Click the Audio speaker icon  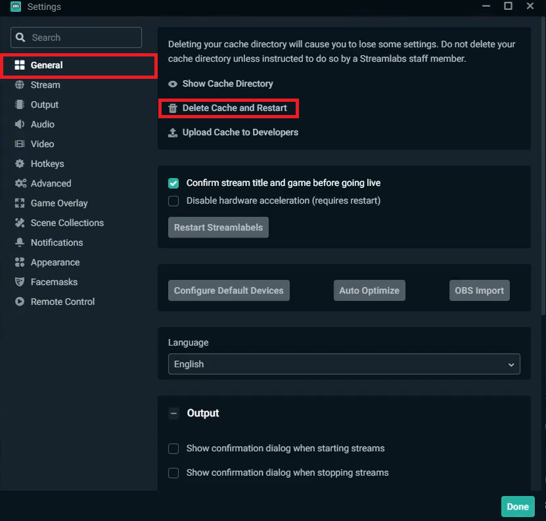tap(20, 124)
